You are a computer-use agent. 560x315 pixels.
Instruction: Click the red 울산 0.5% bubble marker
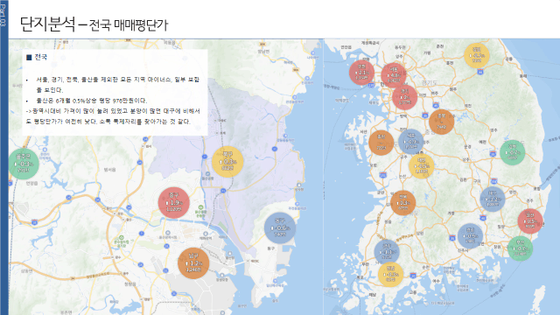[x=530, y=221]
